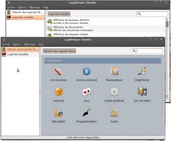The height and width of the screenshot is (141, 171).
Task: Click the Logiciels installés breadcrumb button in back window
Action: coord(59,14)
